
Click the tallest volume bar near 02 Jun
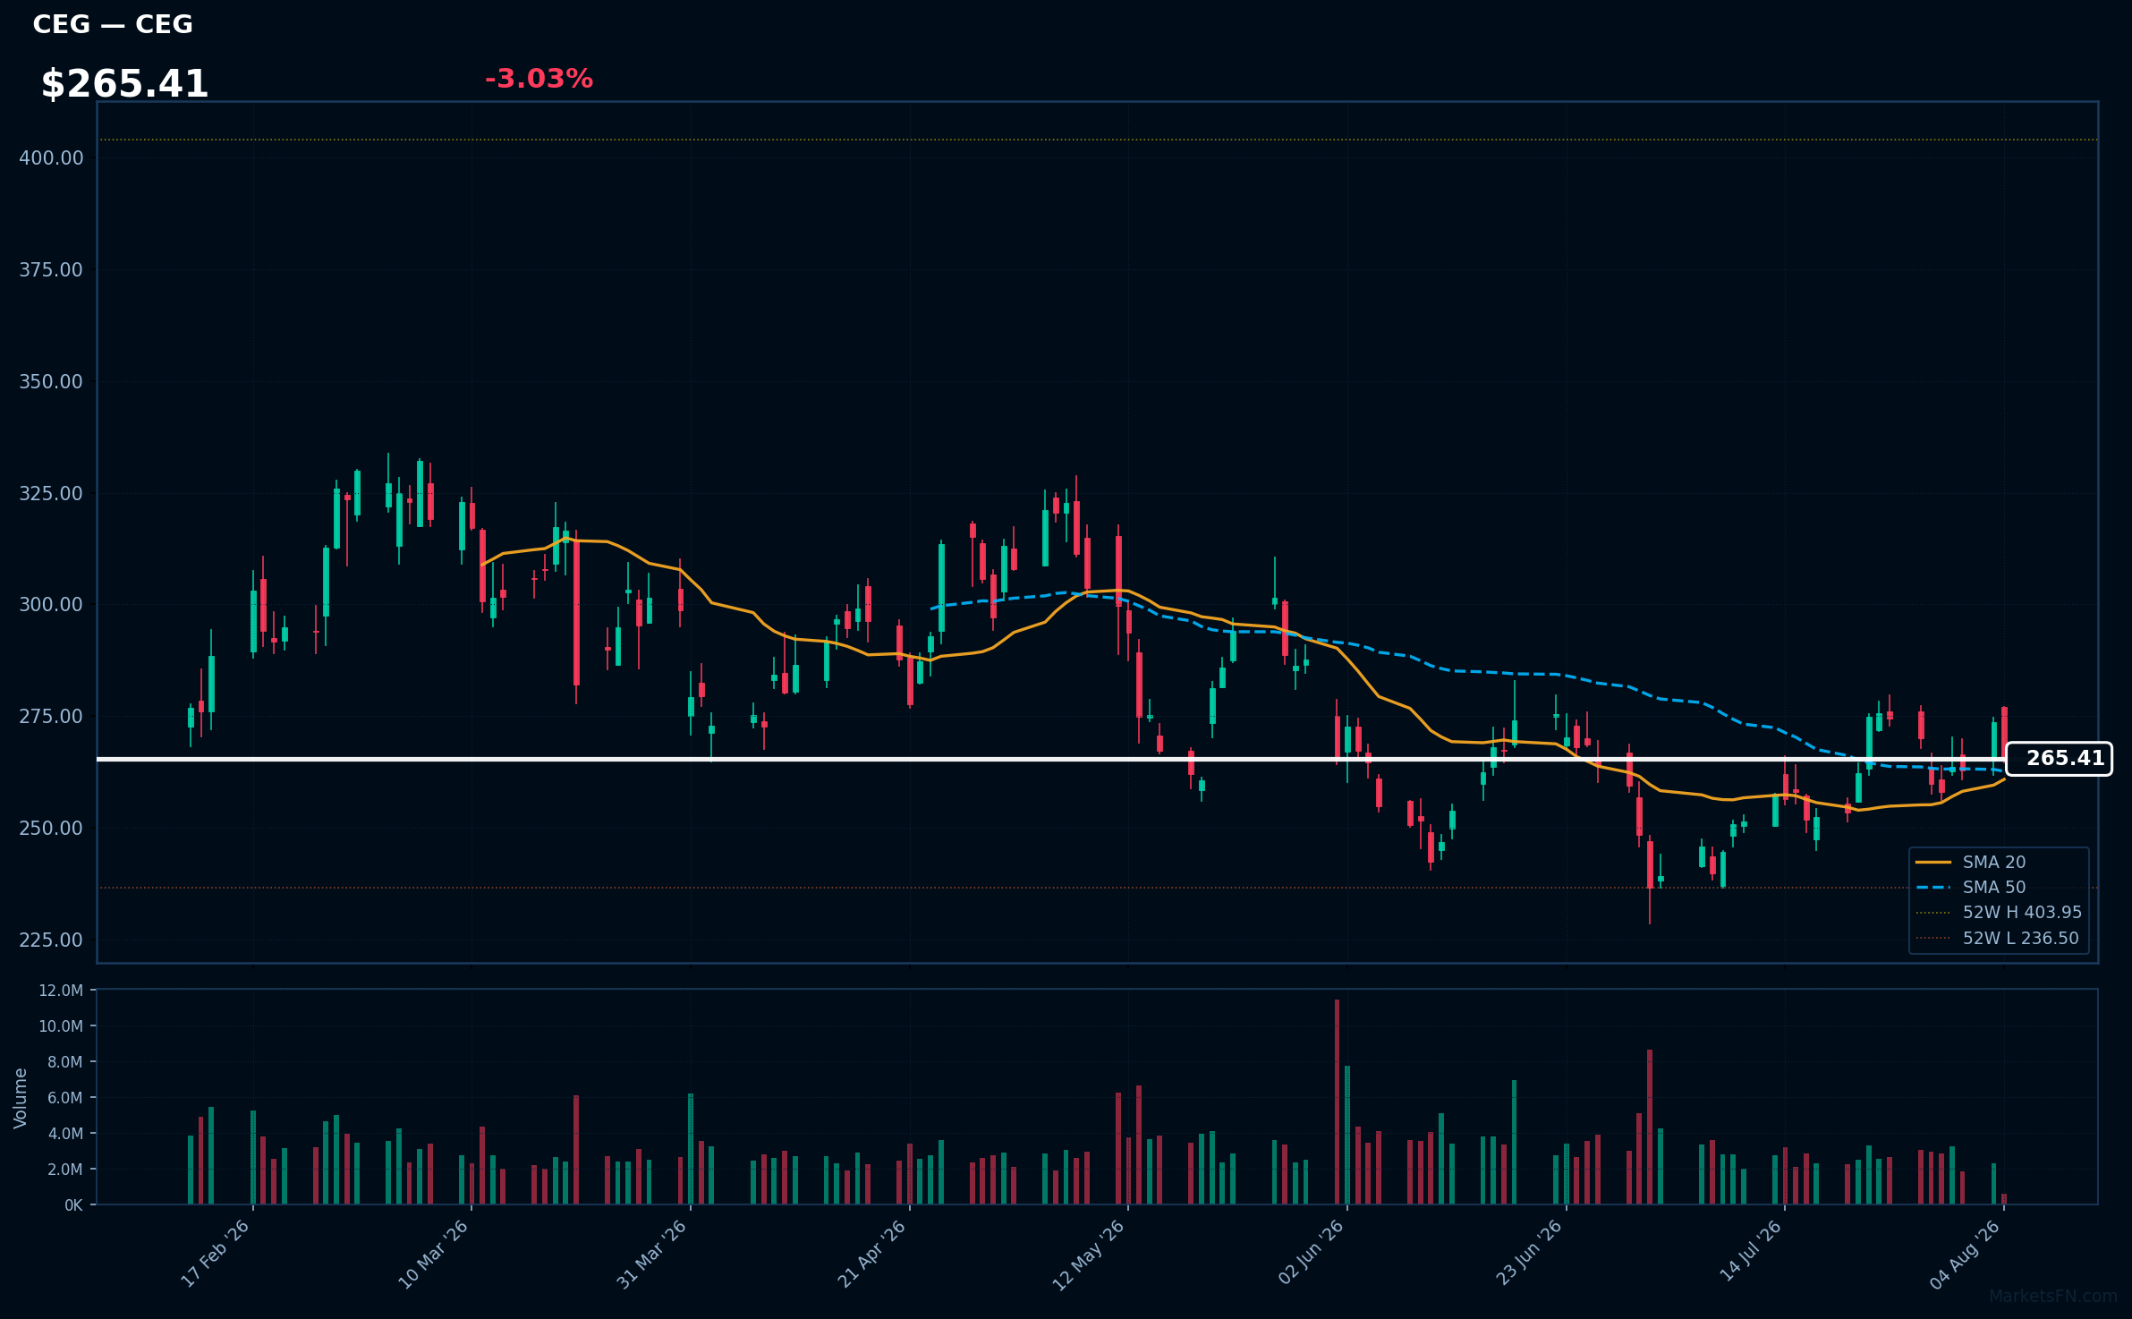pyautogui.click(x=1338, y=1102)
